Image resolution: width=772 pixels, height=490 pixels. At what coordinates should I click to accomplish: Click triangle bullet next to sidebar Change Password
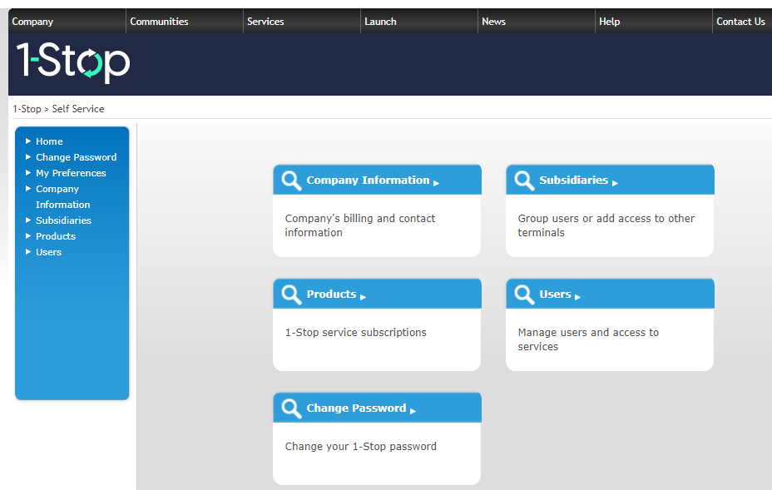28,157
